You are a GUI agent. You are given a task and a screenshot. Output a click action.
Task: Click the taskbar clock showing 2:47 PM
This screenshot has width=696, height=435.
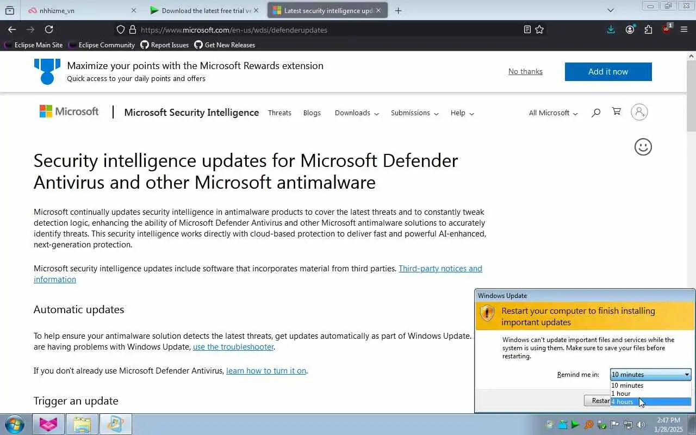[x=668, y=425]
